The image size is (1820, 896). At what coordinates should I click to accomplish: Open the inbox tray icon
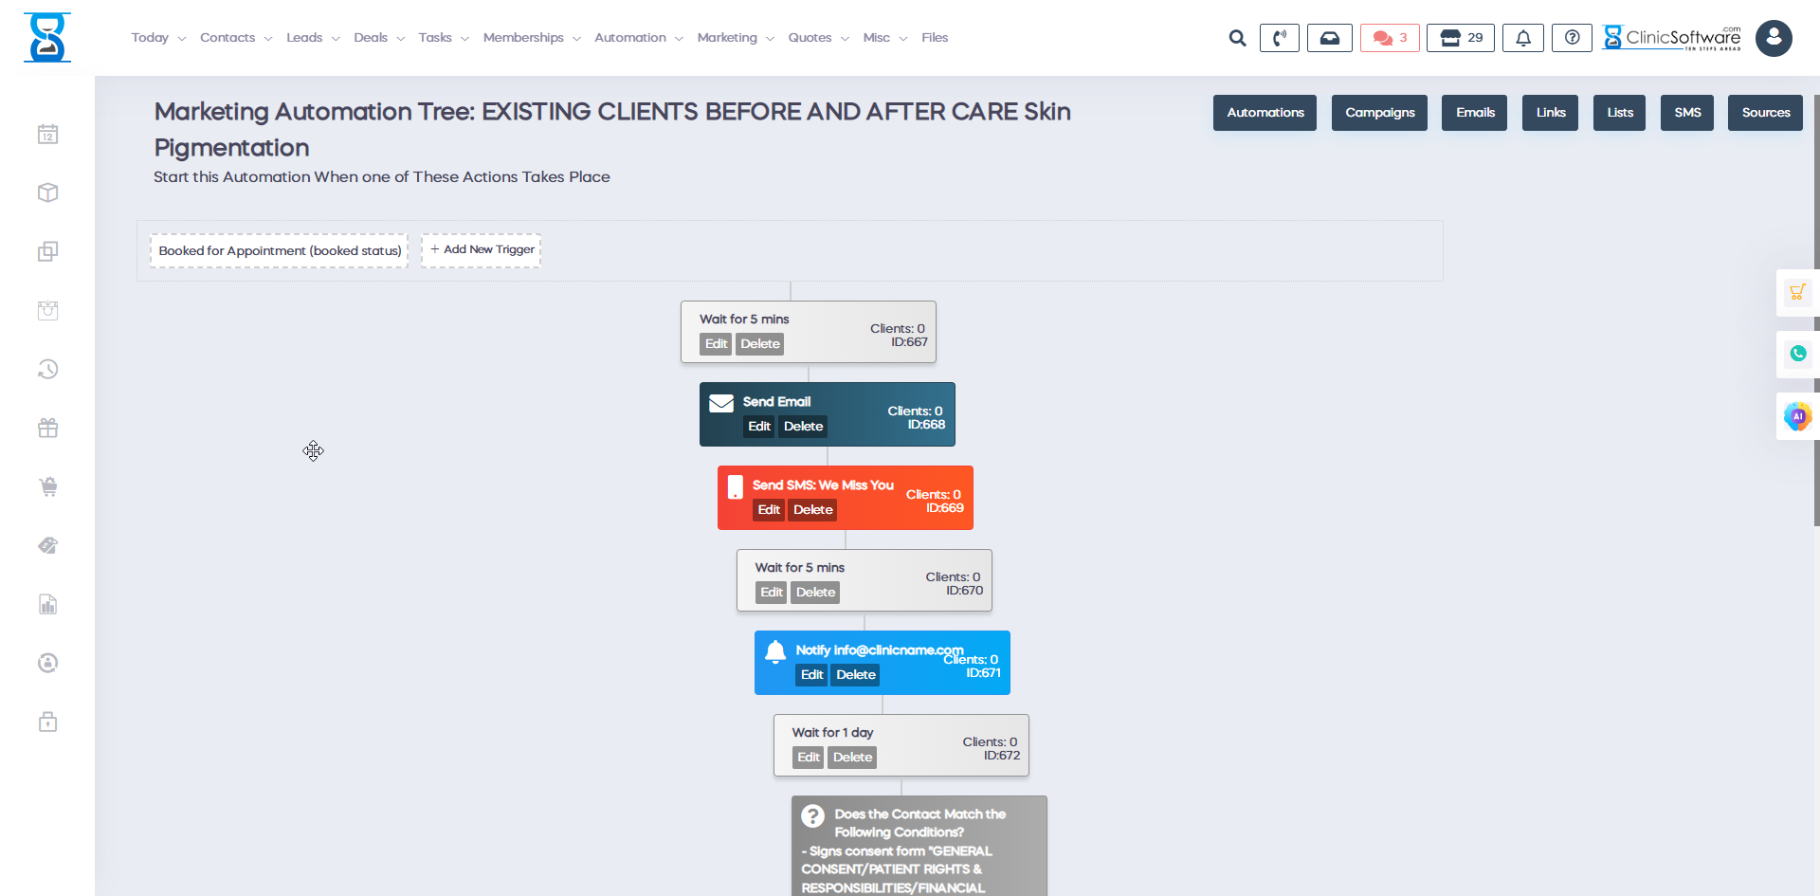coord(1329,38)
